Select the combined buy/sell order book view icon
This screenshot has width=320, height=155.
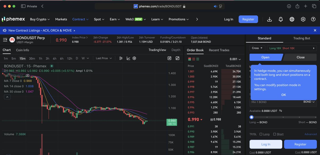click(190, 59)
